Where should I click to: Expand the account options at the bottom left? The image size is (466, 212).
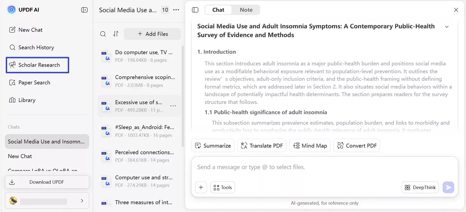pyautogui.click(x=82, y=200)
